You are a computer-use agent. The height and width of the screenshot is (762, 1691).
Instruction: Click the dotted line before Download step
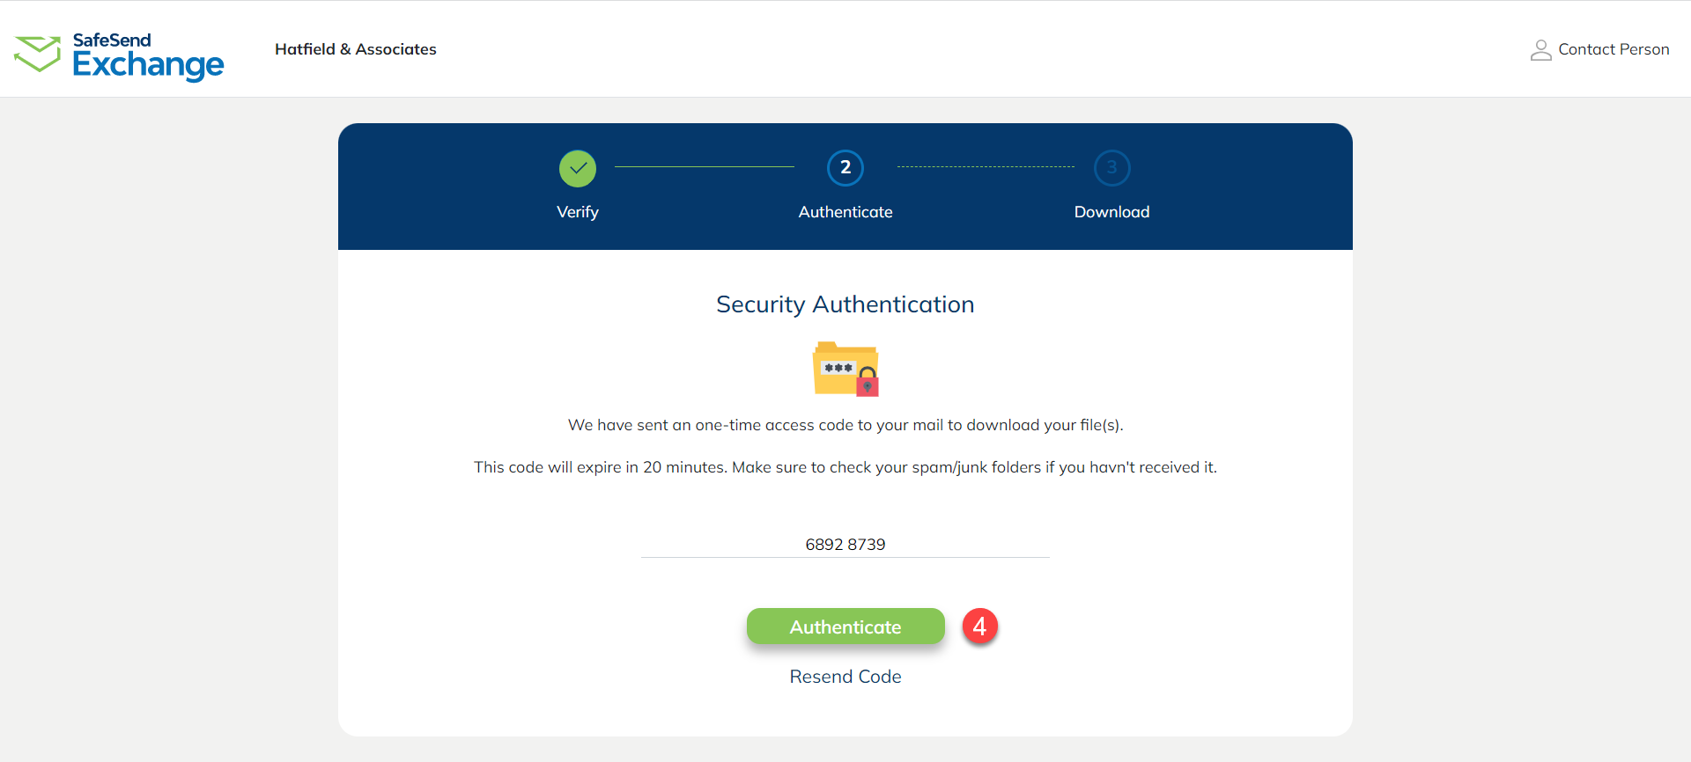click(x=985, y=165)
